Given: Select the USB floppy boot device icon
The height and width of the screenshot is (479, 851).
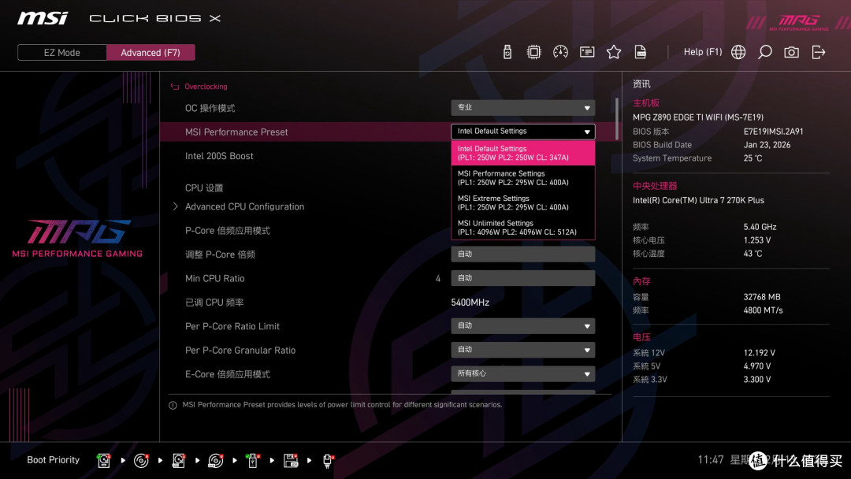Looking at the screenshot, I should click(290, 460).
